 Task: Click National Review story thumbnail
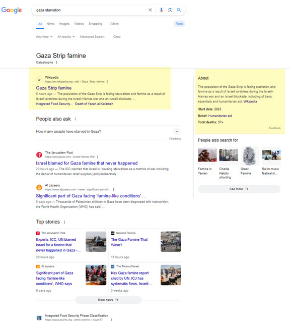pyautogui.click(x=171, y=242)
